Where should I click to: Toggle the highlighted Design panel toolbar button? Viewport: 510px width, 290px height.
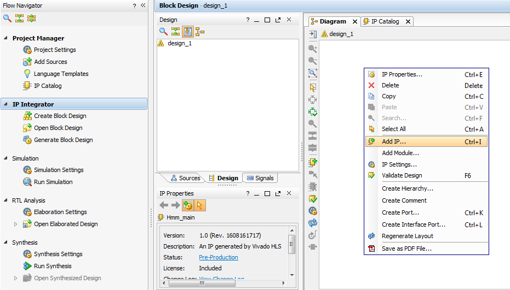pyautogui.click(x=188, y=32)
